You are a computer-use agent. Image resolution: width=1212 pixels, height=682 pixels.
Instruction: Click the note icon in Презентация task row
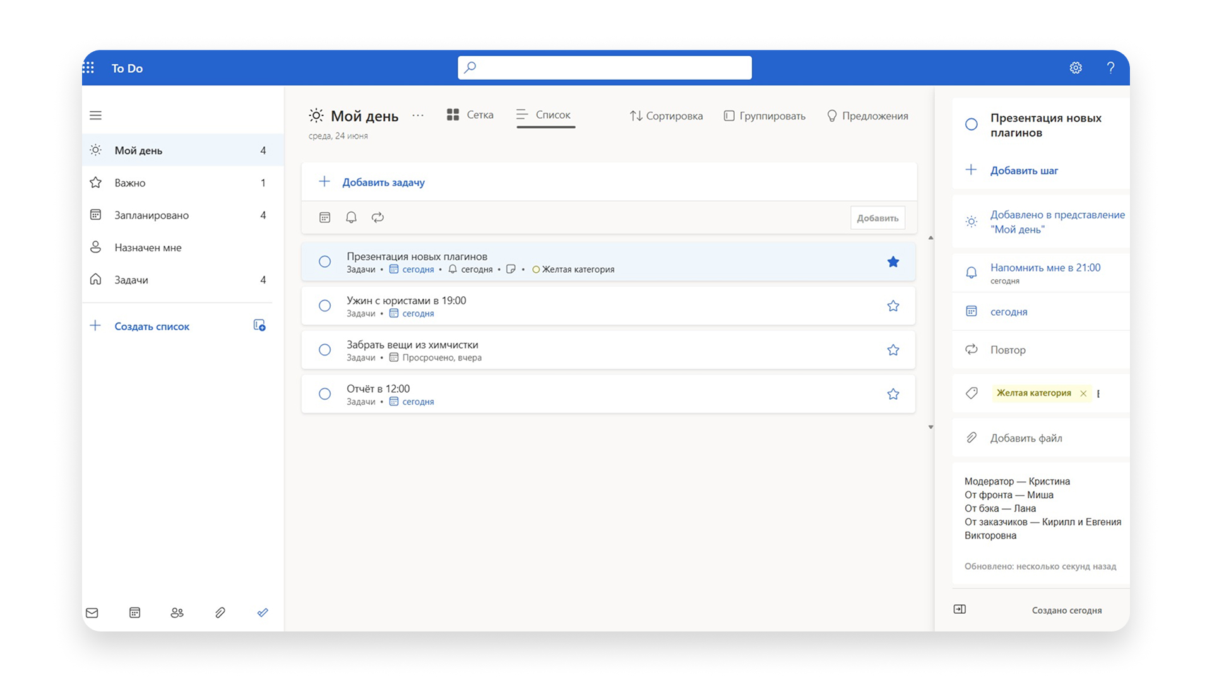(511, 270)
